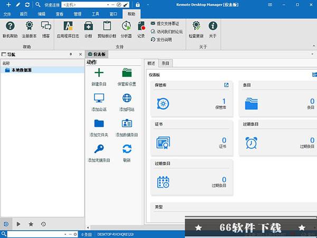Open the tab list dropdown at right of 仪表板 tab
The image size is (317, 238).
click(x=312, y=54)
